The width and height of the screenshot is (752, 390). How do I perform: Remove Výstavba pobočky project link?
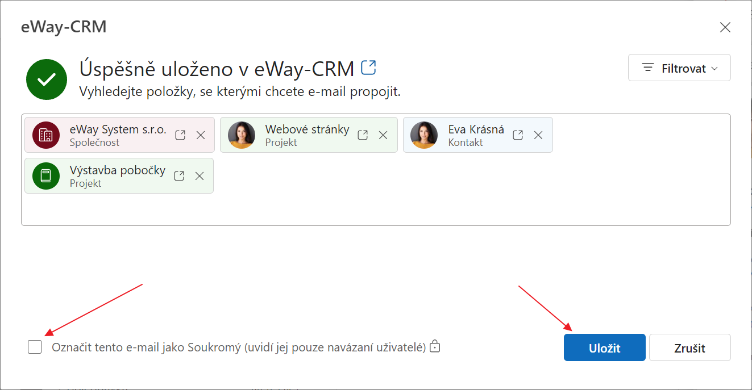coord(200,176)
